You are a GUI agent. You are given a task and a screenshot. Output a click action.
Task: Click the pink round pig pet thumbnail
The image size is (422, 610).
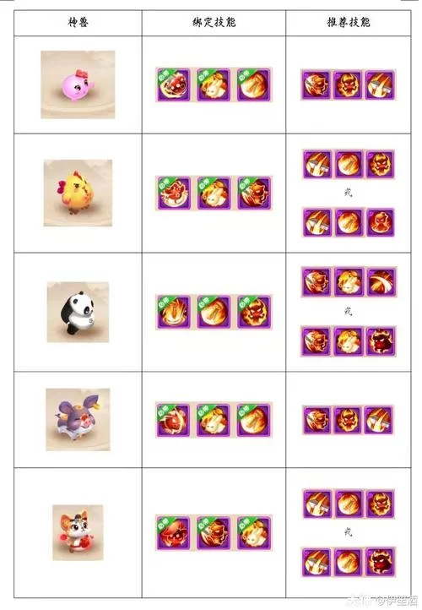(78, 84)
